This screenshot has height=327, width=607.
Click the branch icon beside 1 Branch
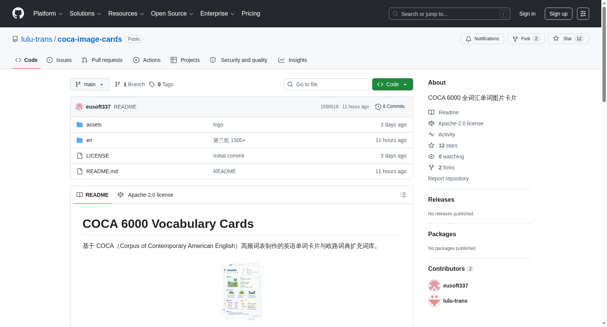[118, 84]
